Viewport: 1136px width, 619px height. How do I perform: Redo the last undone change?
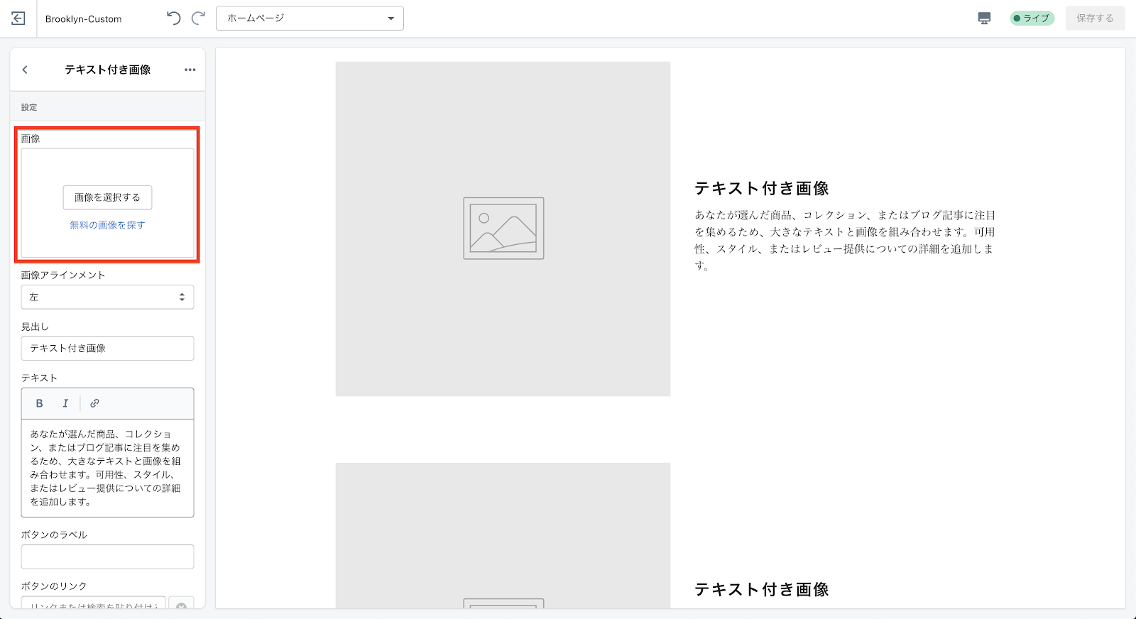[x=199, y=18]
